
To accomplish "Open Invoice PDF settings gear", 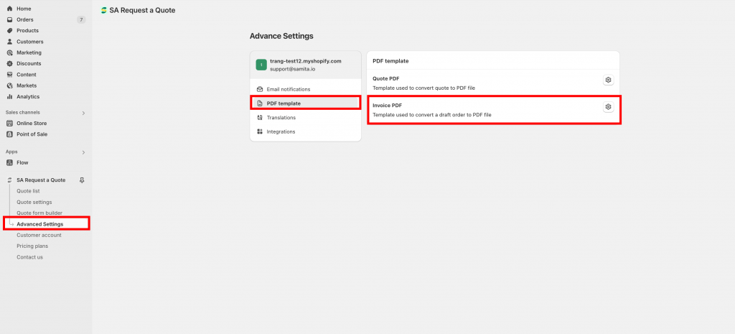I will [608, 107].
